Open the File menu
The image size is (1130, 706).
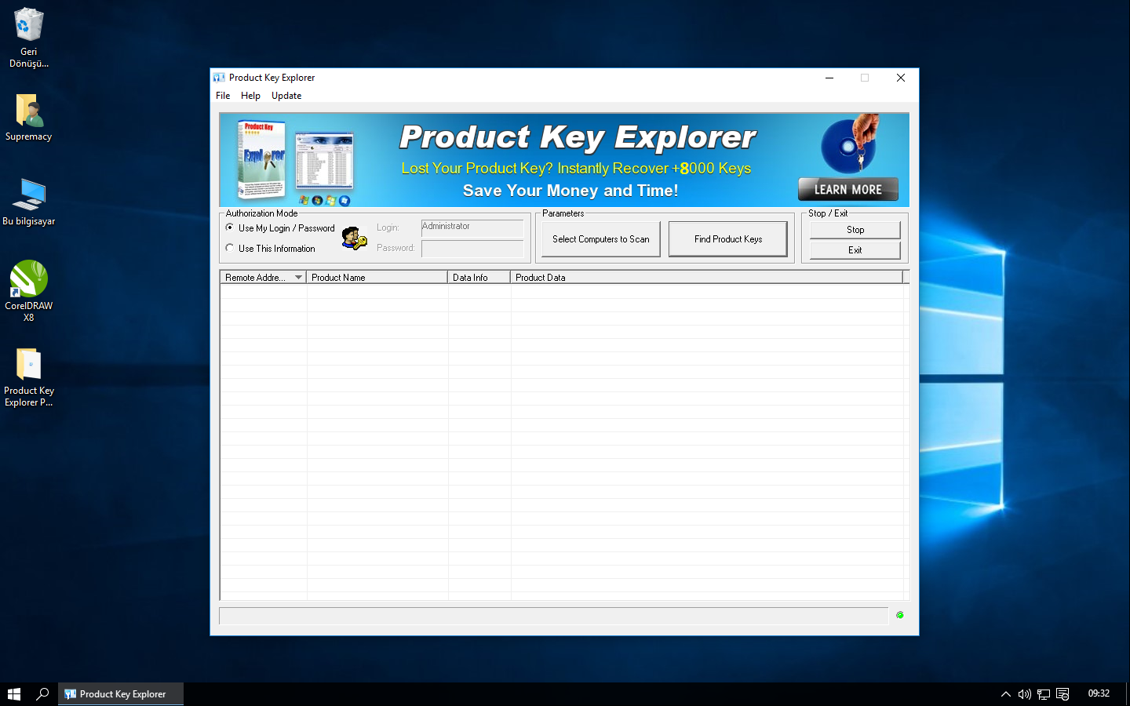point(223,96)
